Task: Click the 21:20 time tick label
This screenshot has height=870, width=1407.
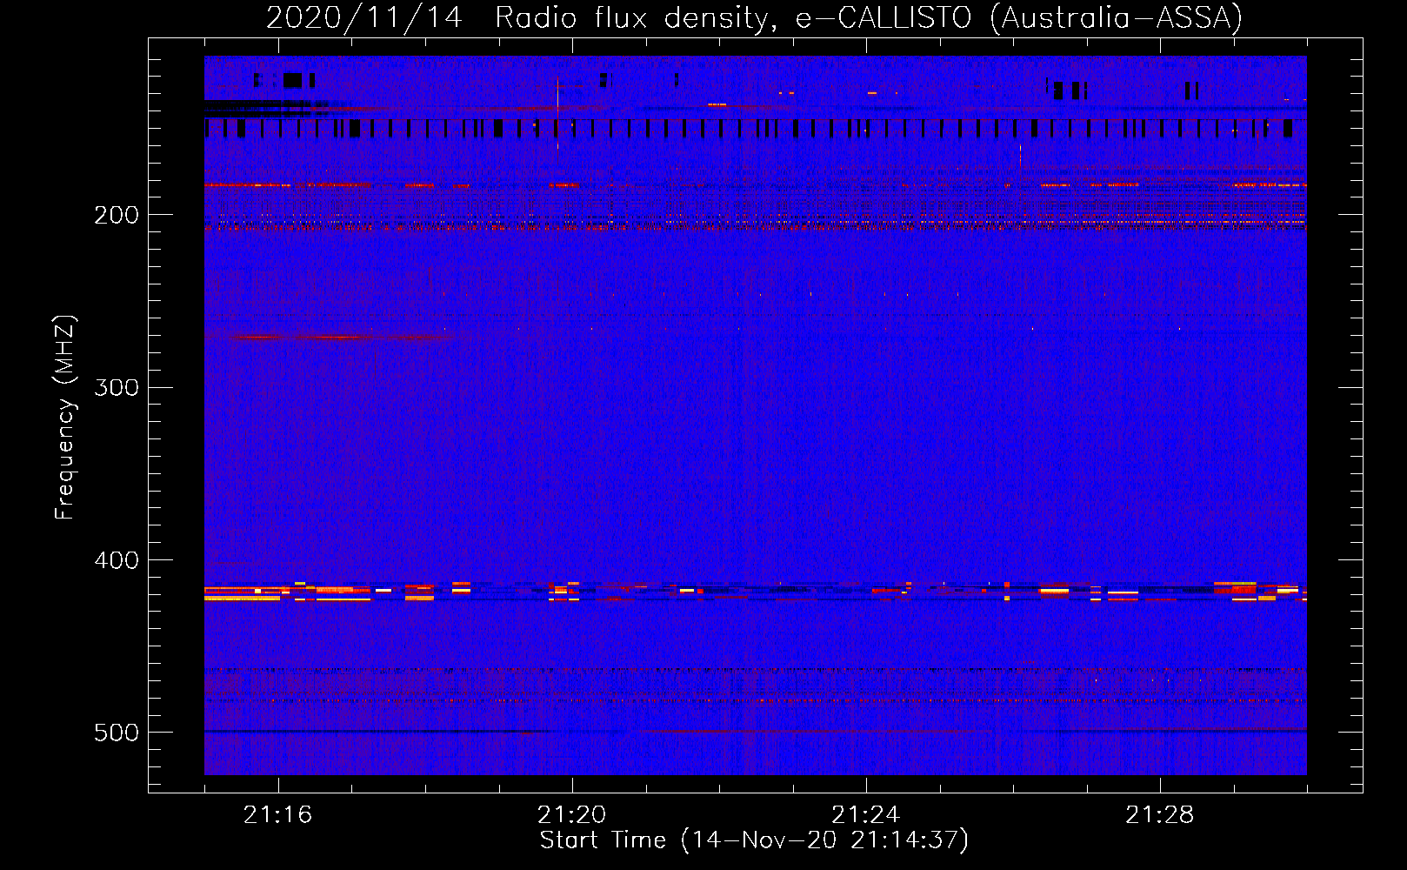Action: point(571,815)
